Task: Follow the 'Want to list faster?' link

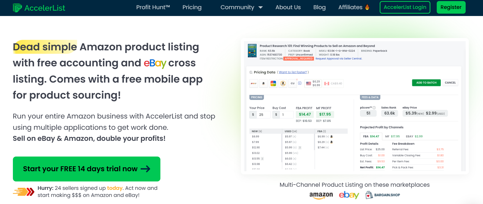Action: 293,72
